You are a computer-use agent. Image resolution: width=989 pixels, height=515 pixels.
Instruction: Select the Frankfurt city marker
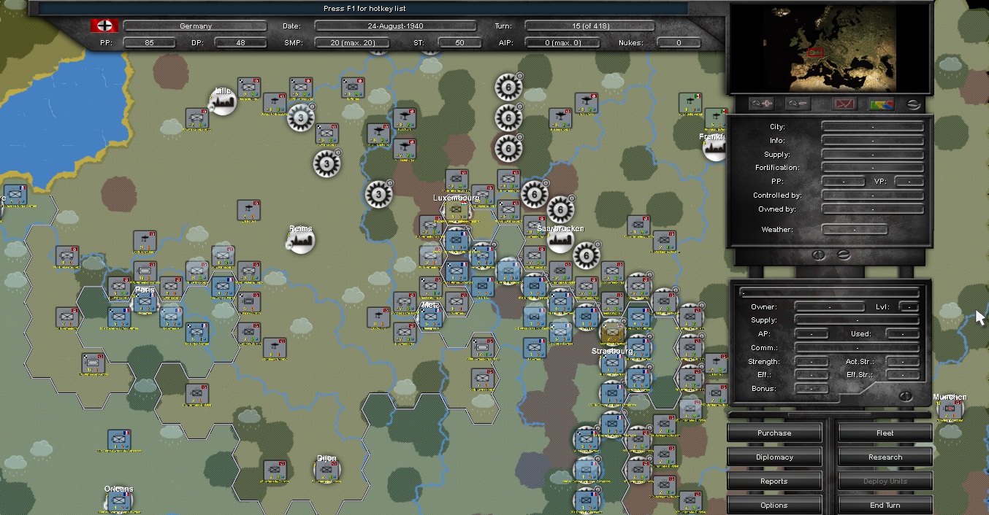point(714,148)
